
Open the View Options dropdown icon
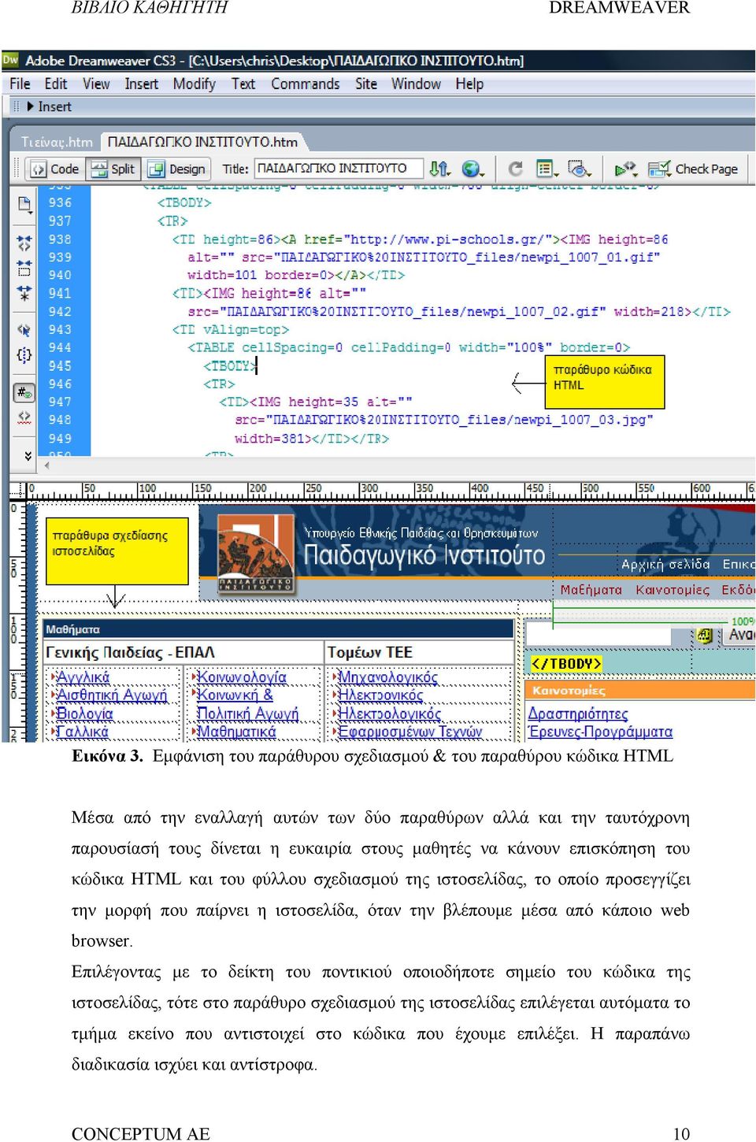547,169
